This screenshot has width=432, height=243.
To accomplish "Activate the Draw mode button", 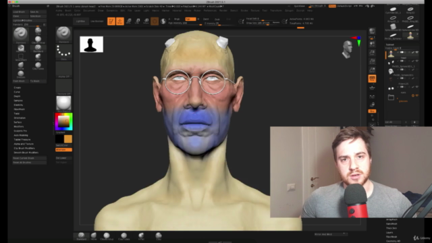I will click(120, 21).
